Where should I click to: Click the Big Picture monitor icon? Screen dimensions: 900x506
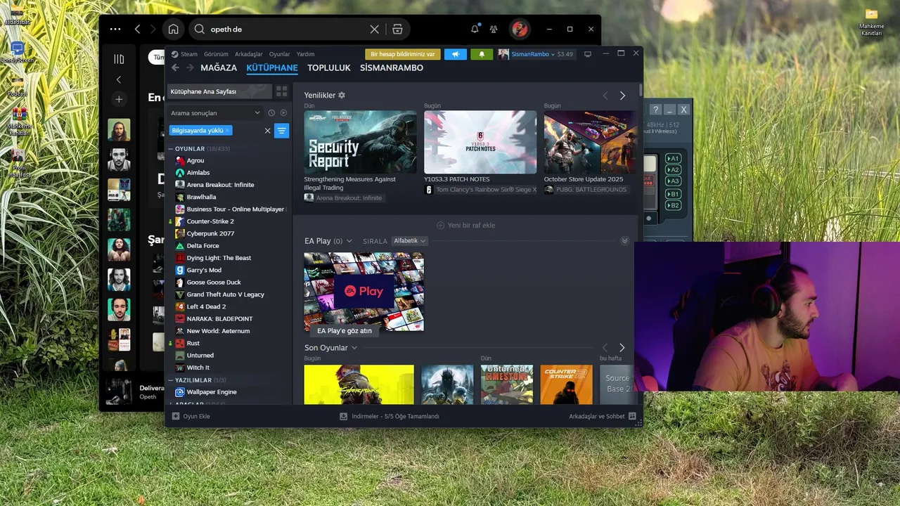588,54
